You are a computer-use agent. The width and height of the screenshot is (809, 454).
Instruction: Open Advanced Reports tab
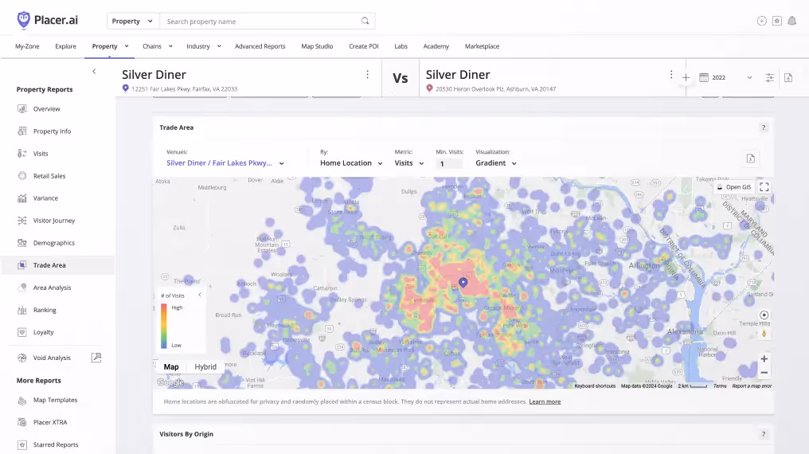260,46
